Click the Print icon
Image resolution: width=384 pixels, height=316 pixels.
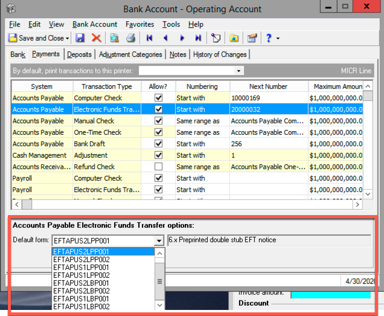click(x=130, y=38)
